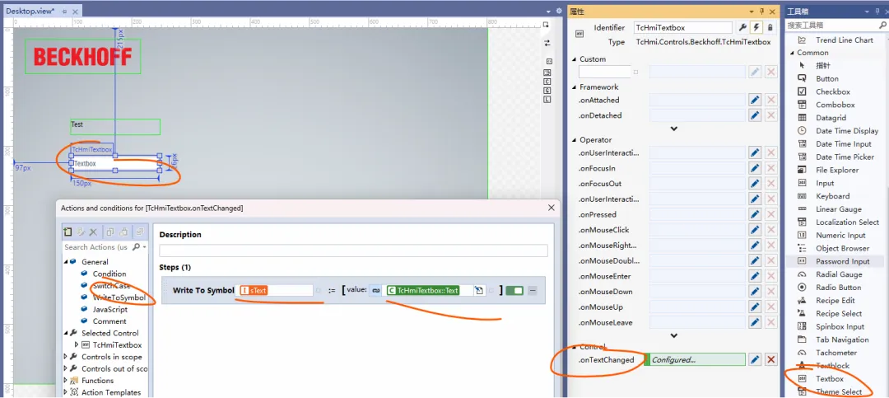Collapse the General actions tree node

coord(67,262)
